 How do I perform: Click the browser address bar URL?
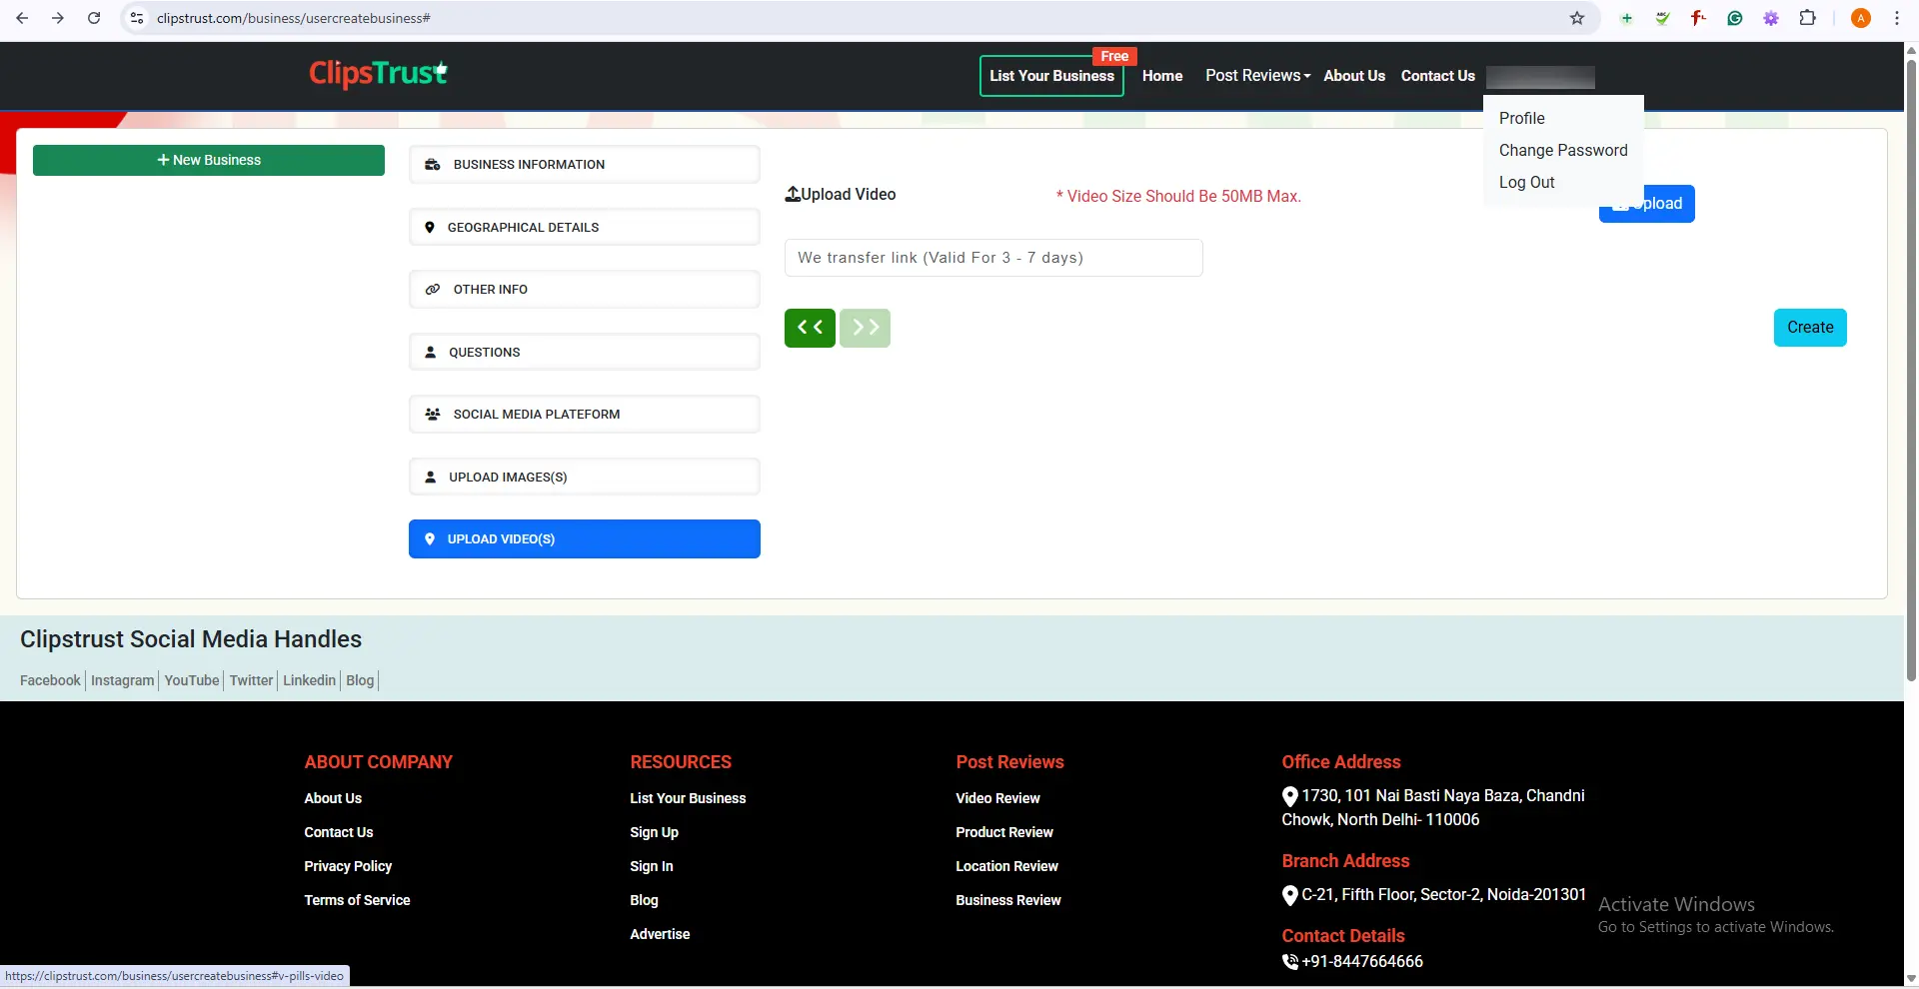pyautogui.click(x=294, y=18)
